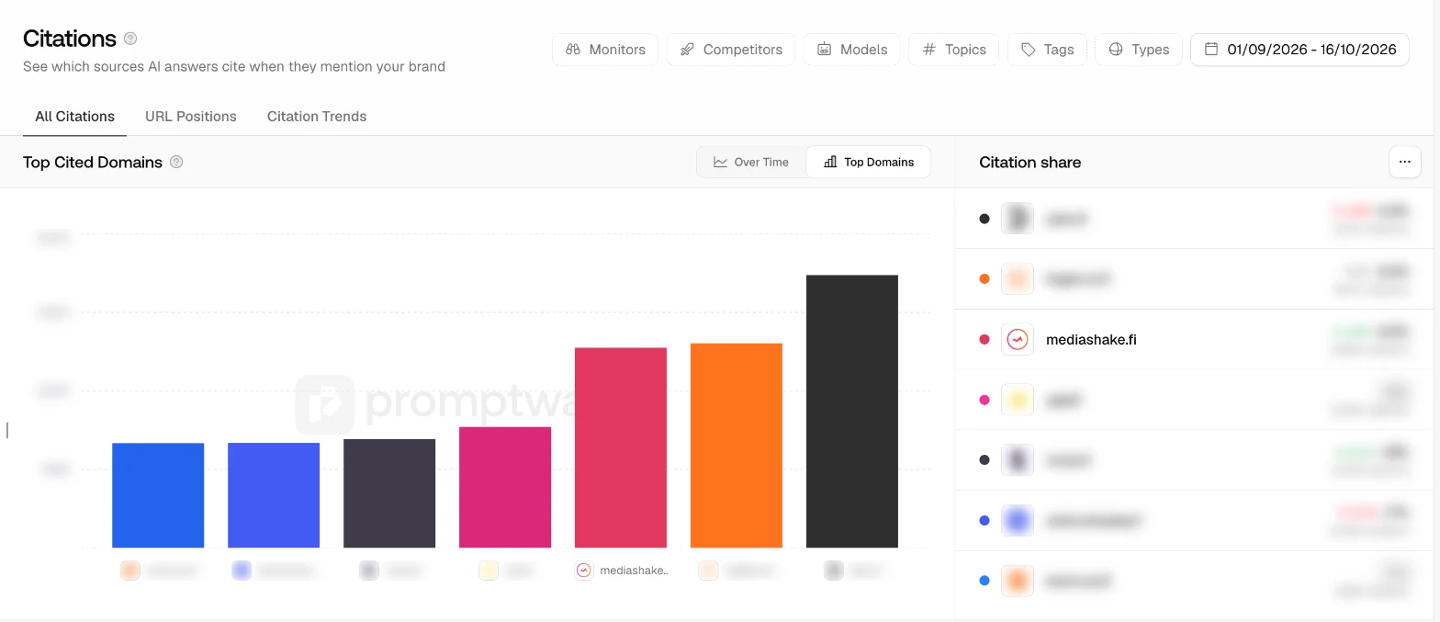Open the Topics filter
Image resolution: width=1440 pixels, height=622 pixels.
click(x=954, y=50)
